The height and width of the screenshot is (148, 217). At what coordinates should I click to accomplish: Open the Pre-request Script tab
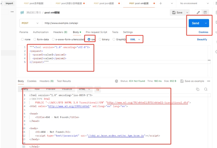tap(97, 32)
